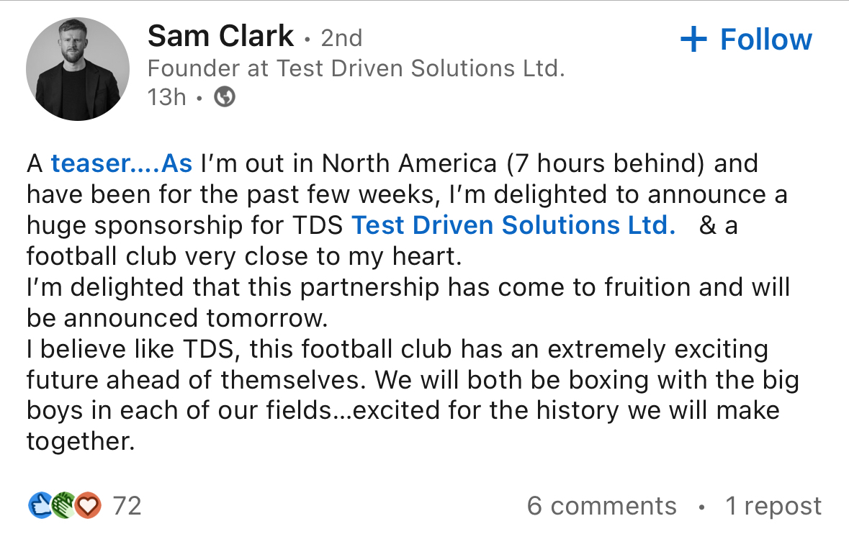View the 1 repost

[x=773, y=506]
